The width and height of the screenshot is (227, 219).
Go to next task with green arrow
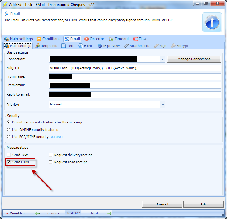[x=109, y=213]
